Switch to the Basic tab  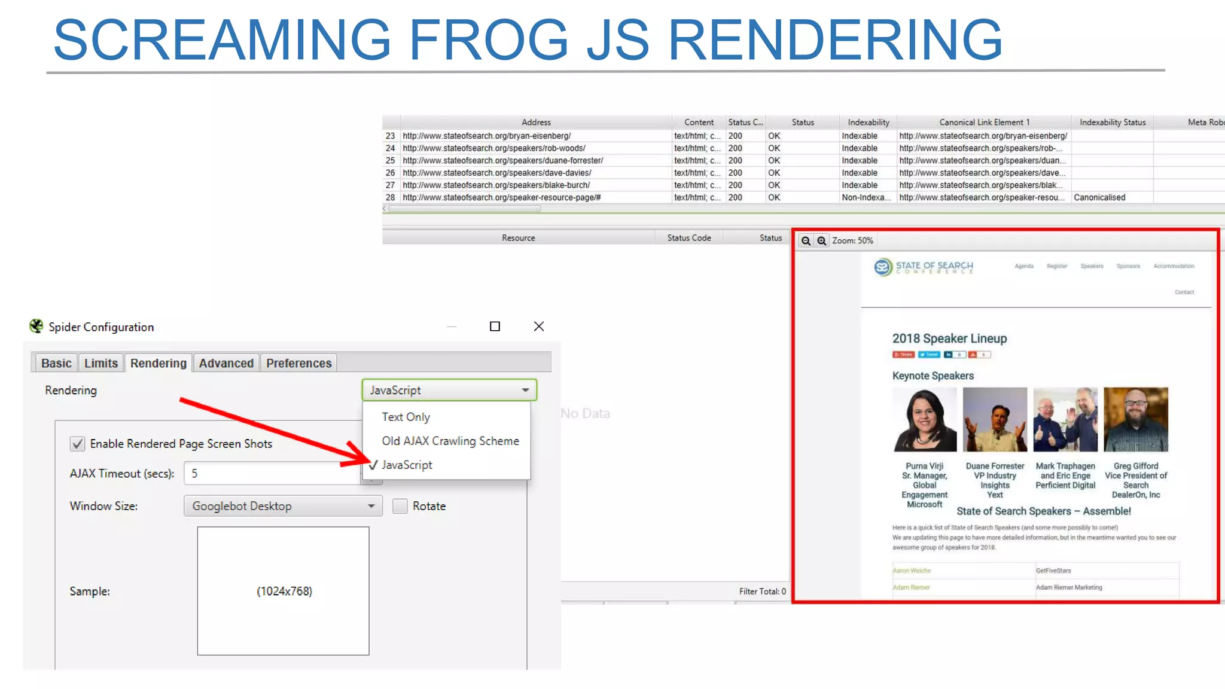point(56,363)
